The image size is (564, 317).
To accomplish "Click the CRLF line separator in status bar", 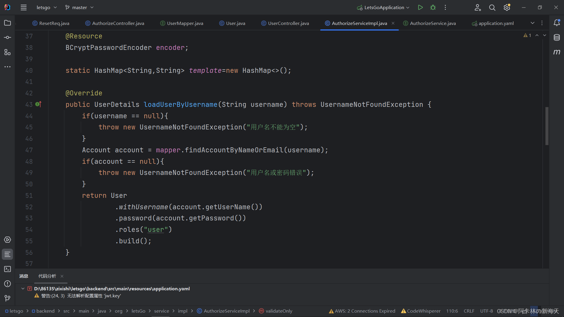I will pyautogui.click(x=469, y=311).
